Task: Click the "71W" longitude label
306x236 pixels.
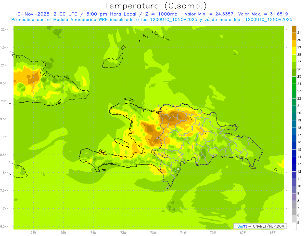Action: coord(183,233)
